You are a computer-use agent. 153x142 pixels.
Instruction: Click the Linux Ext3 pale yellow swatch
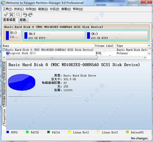[x=99, y=132]
